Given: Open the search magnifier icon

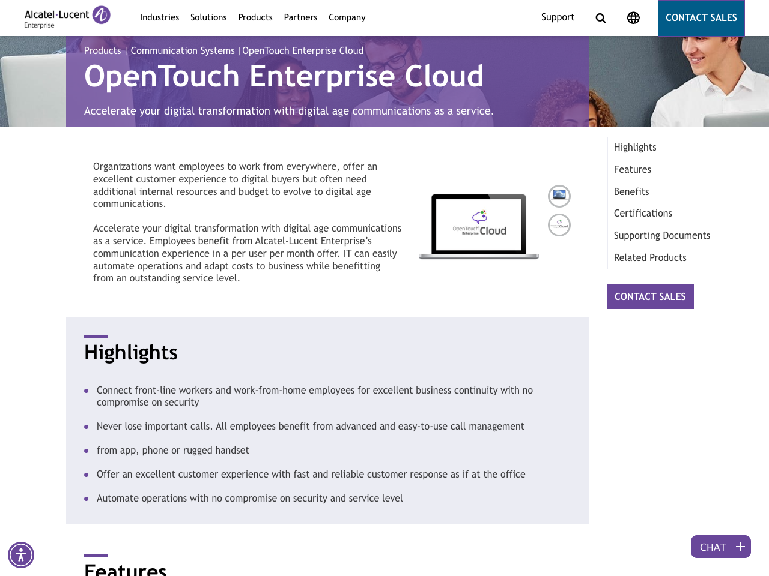Looking at the screenshot, I should (x=600, y=18).
